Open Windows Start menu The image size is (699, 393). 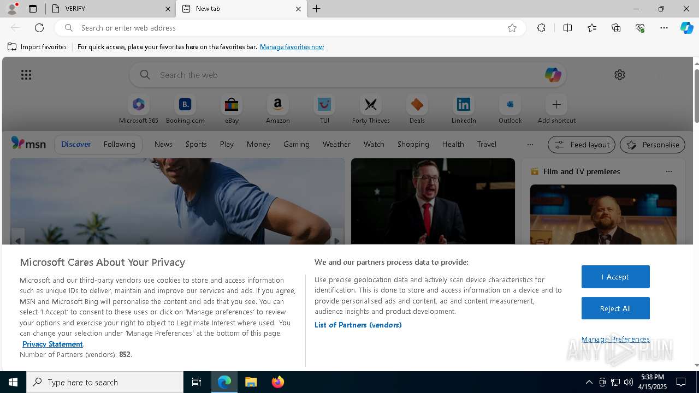click(x=13, y=382)
